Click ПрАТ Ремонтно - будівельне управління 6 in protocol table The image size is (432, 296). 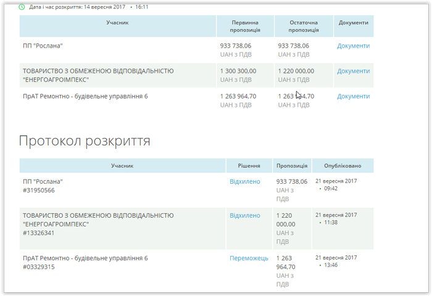(85, 258)
